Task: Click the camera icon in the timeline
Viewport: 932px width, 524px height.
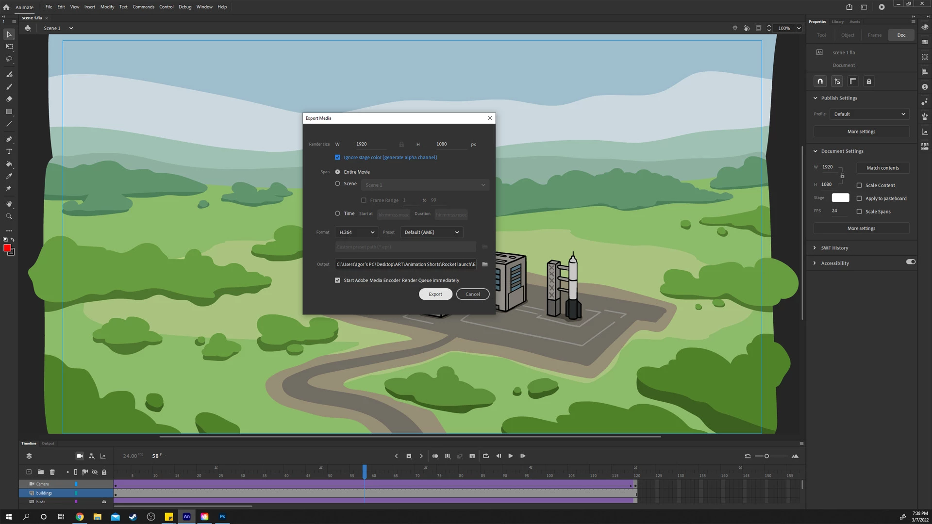Action: [80, 456]
